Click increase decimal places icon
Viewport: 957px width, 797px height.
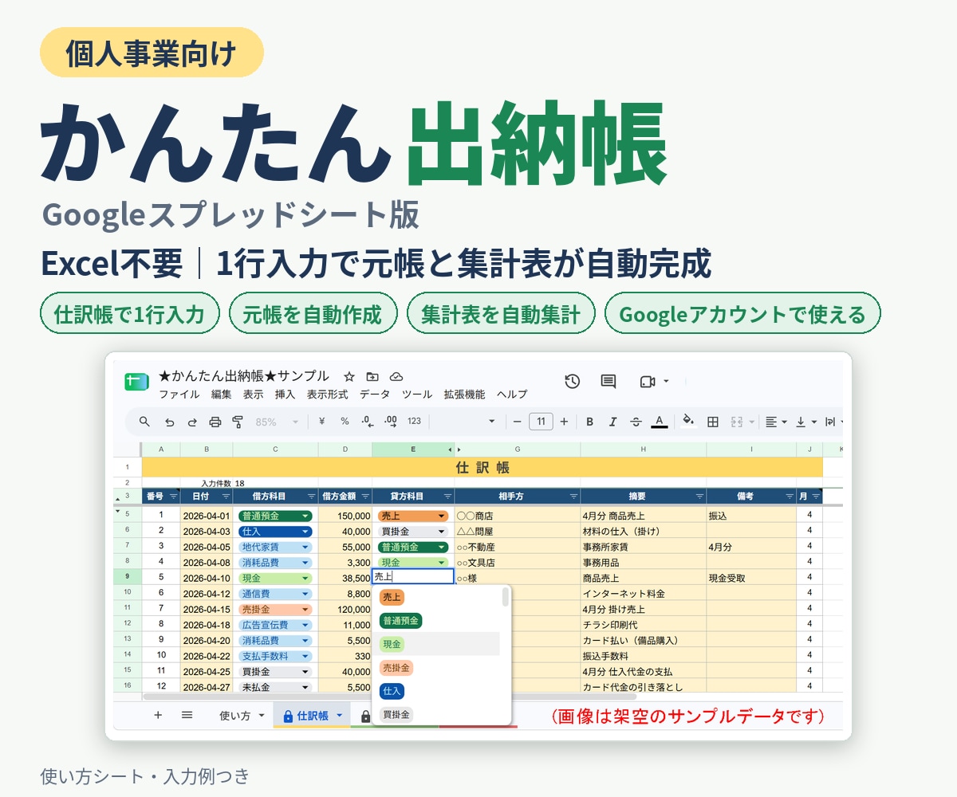tap(391, 422)
